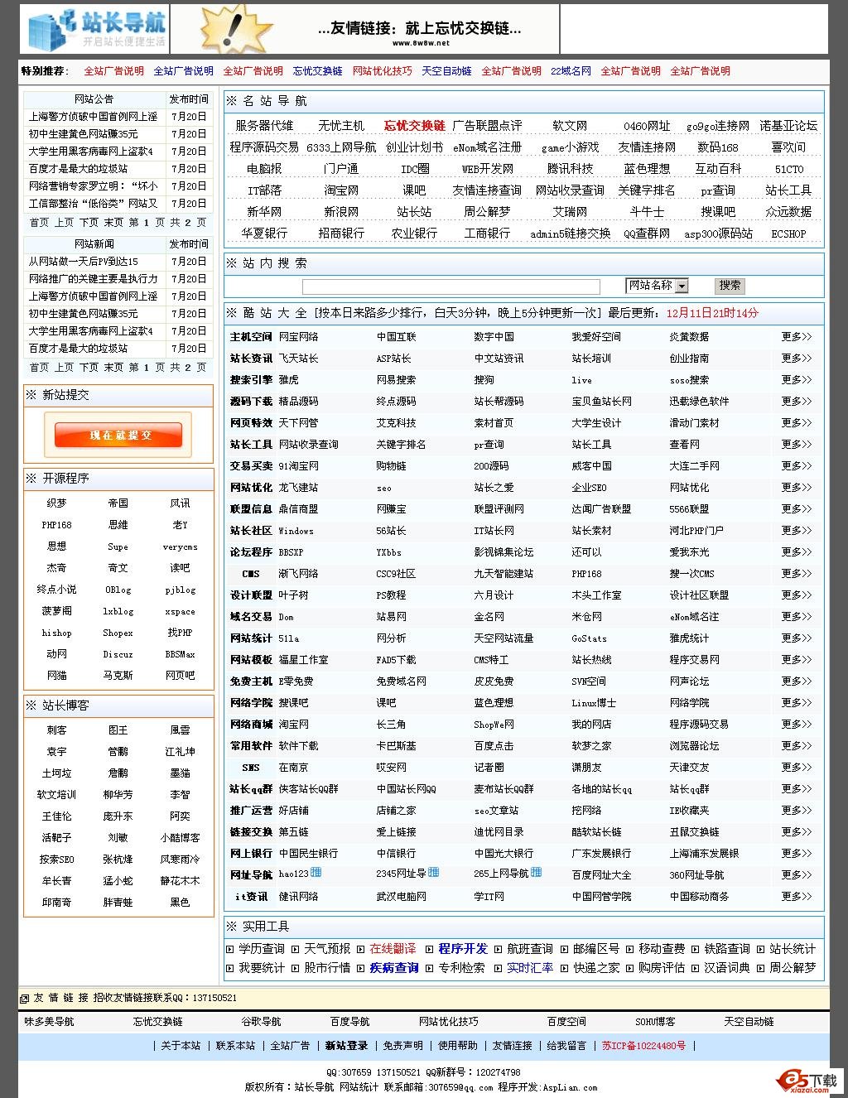Open the 织梦 link under 开源程序
This screenshot has height=1098, width=848.
55,503
